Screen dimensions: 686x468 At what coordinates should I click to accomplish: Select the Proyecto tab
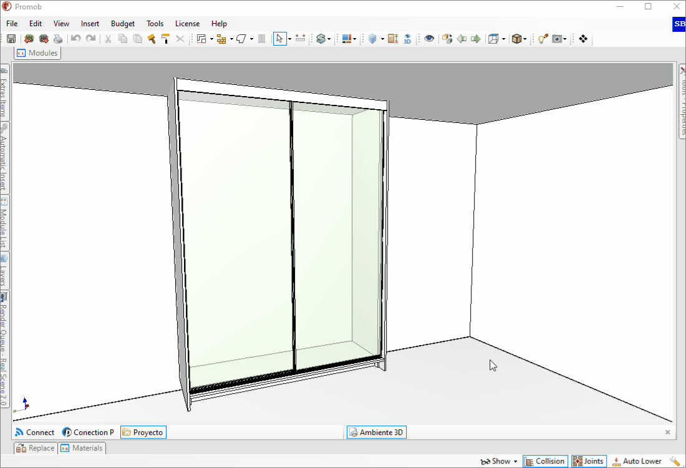[x=143, y=432]
